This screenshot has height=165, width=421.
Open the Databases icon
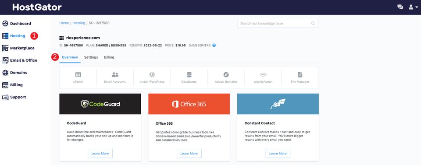tap(189, 75)
